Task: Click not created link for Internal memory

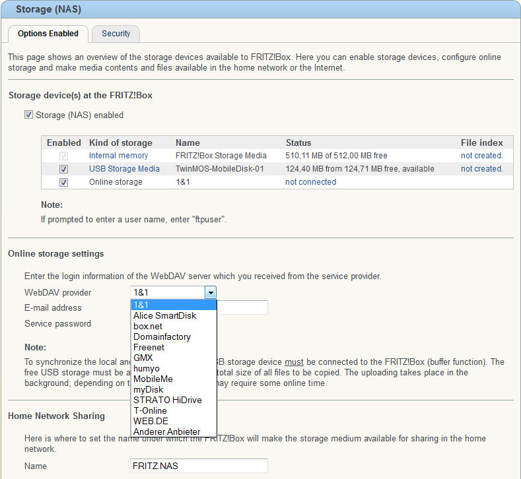Action: click(x=482, y=155)
